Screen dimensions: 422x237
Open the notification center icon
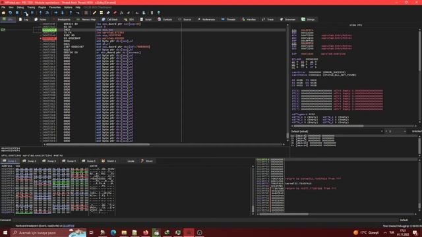(415, 232)
